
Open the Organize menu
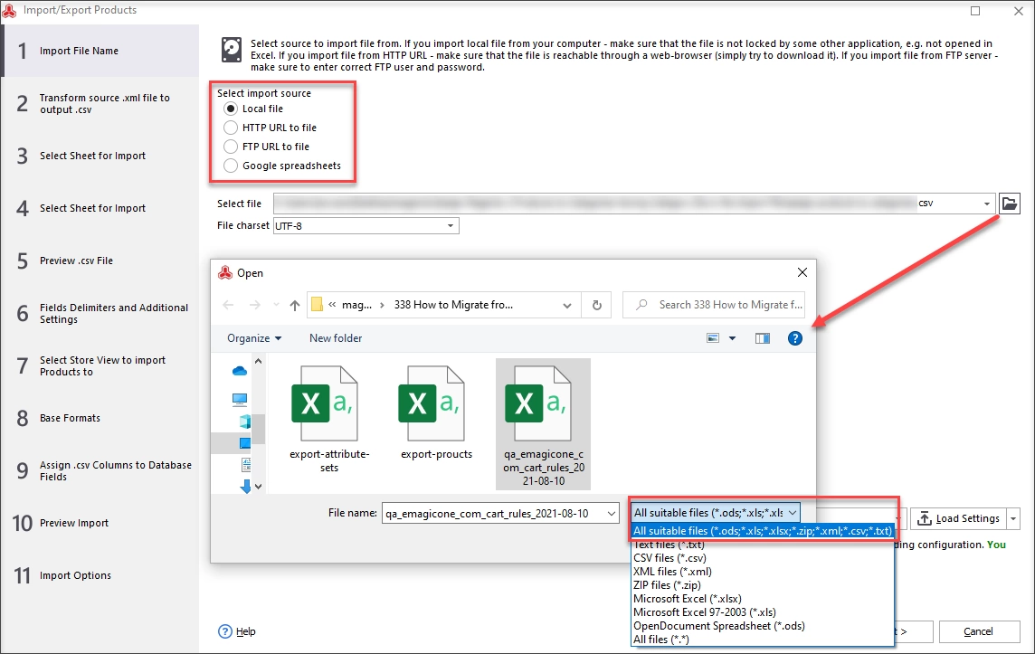tap(254, 338)
